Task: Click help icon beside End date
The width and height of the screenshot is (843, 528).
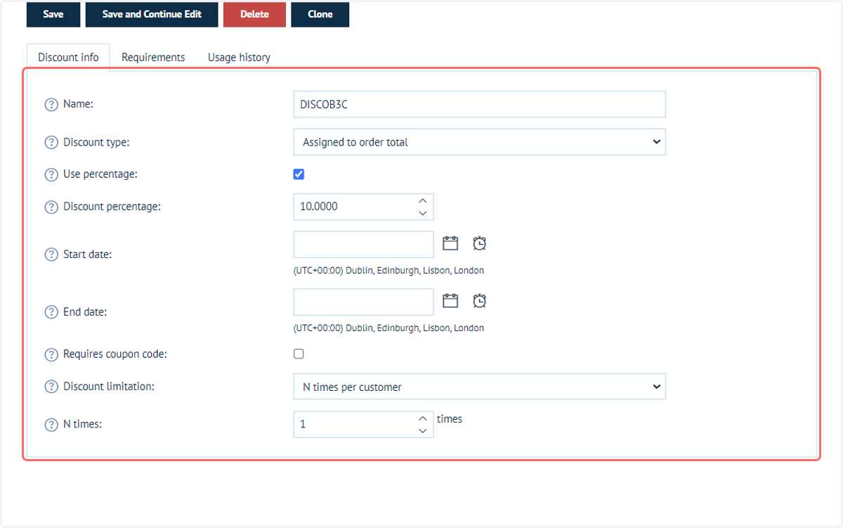Action: [x=51, y=312]
